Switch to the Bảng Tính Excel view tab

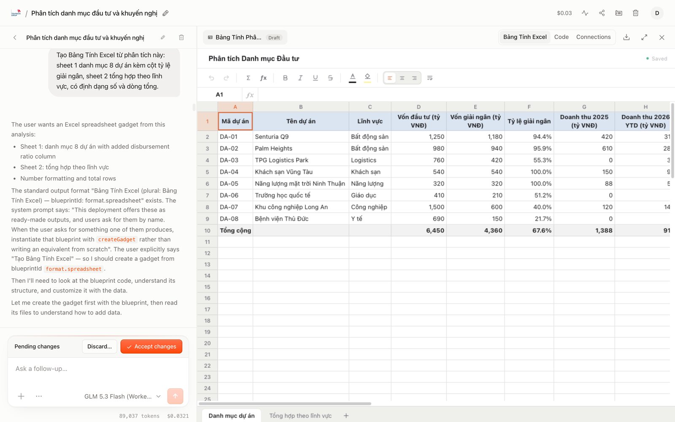(525, 37)
